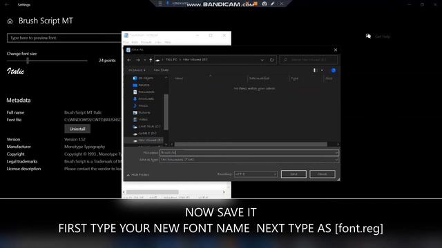Select Pictures in navigation pane
442x248 pixels.
coord(142,112)
